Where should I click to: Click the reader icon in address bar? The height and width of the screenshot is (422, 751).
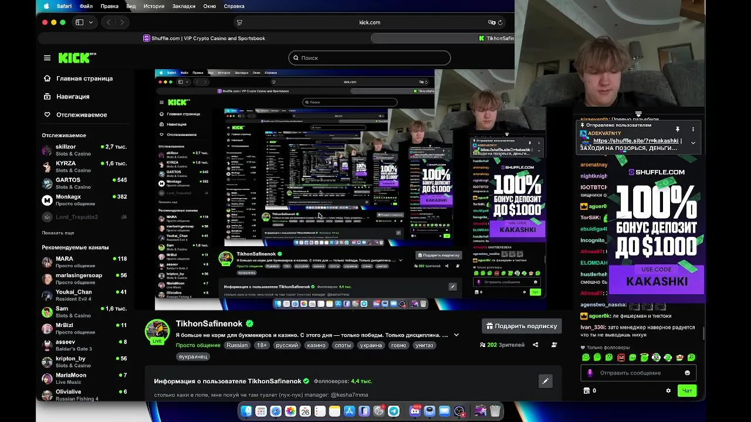(x=239, y=22)
